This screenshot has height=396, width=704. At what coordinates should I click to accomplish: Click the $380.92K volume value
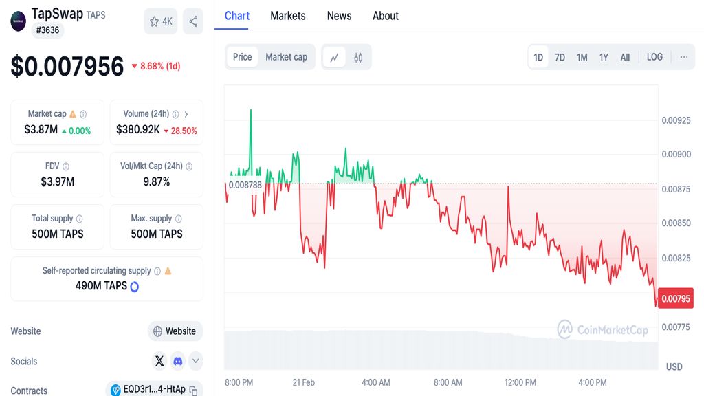[137, 130]
